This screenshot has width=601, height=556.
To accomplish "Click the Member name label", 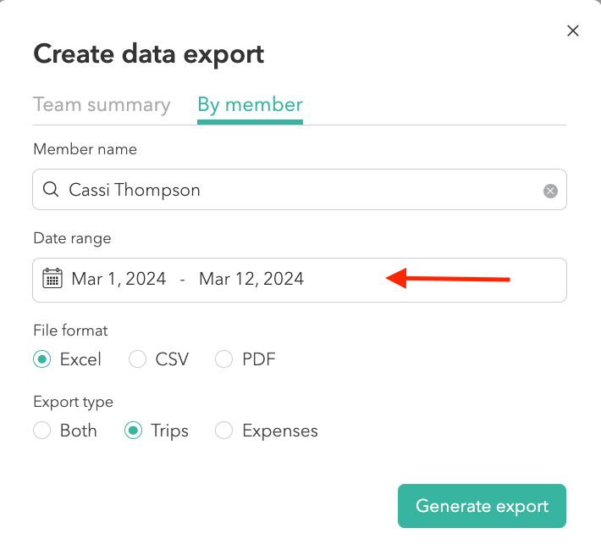I will (85, 149).
